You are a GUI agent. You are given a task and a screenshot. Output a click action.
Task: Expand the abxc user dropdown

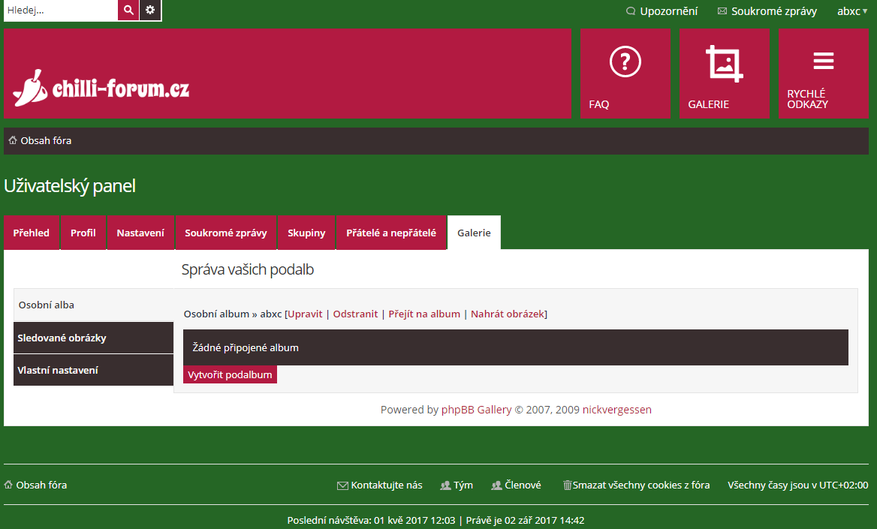pos(852,11)
